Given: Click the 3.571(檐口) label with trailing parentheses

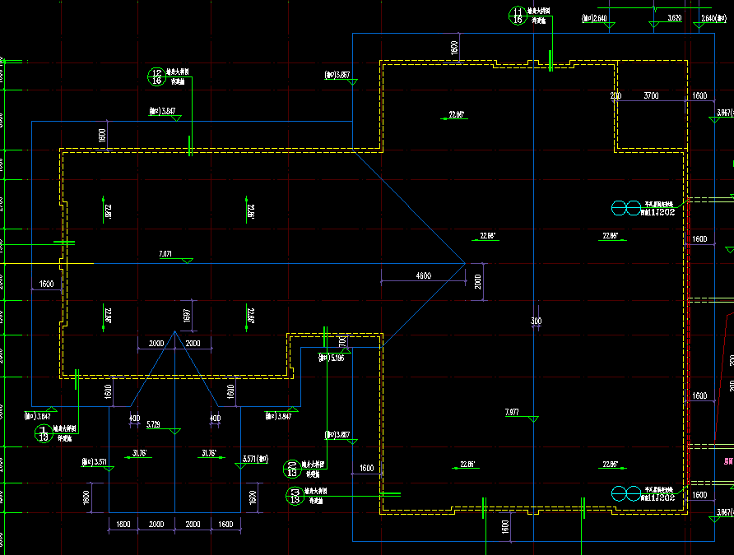Looking at the screenshot, I should [x=255, y=459].
